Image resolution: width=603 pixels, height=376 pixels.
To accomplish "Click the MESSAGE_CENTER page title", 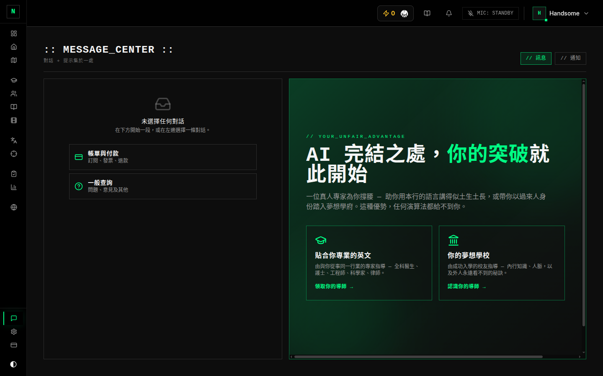I will [108, 49].
